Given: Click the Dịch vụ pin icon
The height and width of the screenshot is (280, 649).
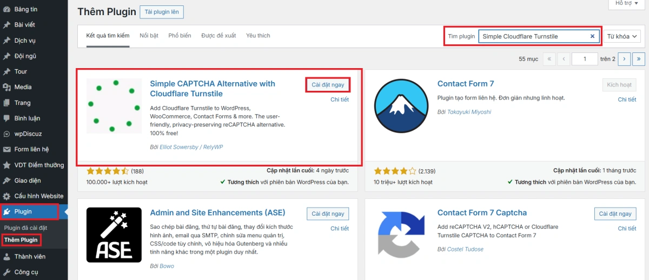Looking at the screenshot, I should point(6,41).
